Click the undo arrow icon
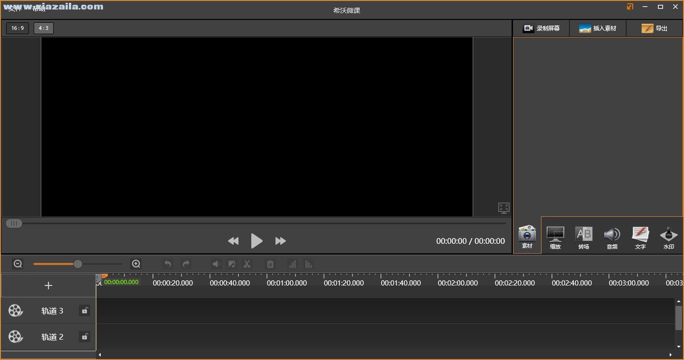The image size is (684, 360). (167, 264)
